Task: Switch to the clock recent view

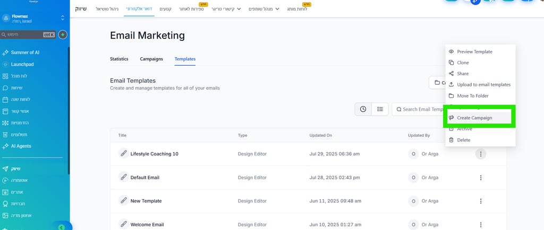Action: pos(363,109)
